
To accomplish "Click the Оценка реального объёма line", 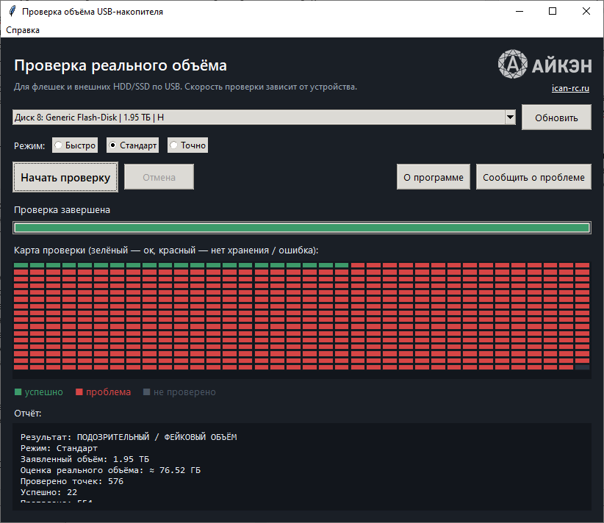I will pyautogui.click(x=110, y=470).
